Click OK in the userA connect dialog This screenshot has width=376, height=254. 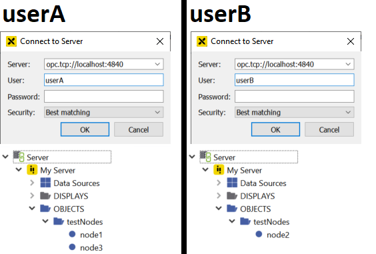(x=85, y=129)
